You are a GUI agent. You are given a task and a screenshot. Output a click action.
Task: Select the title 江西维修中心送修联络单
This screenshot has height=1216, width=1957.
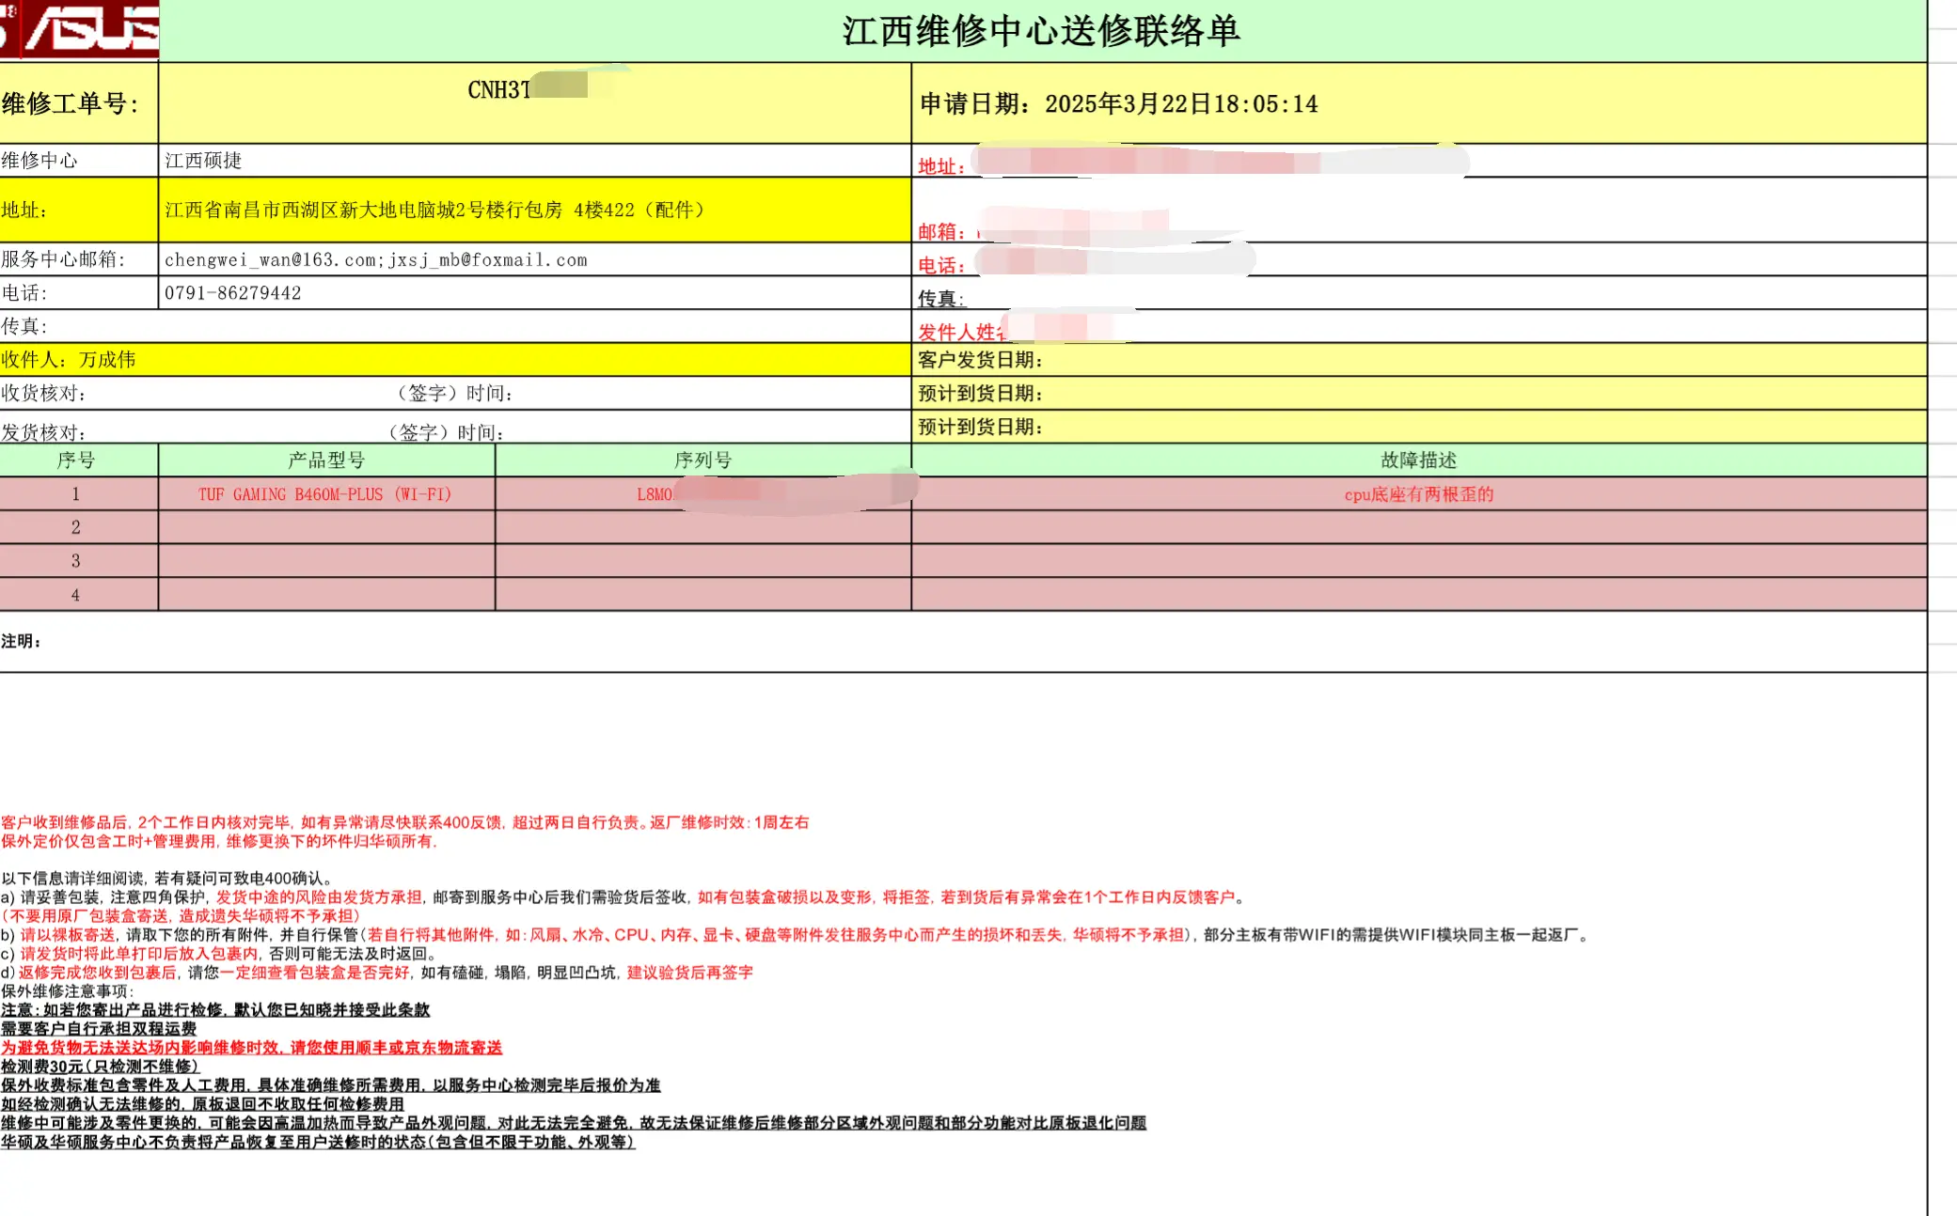(1041, 31)
